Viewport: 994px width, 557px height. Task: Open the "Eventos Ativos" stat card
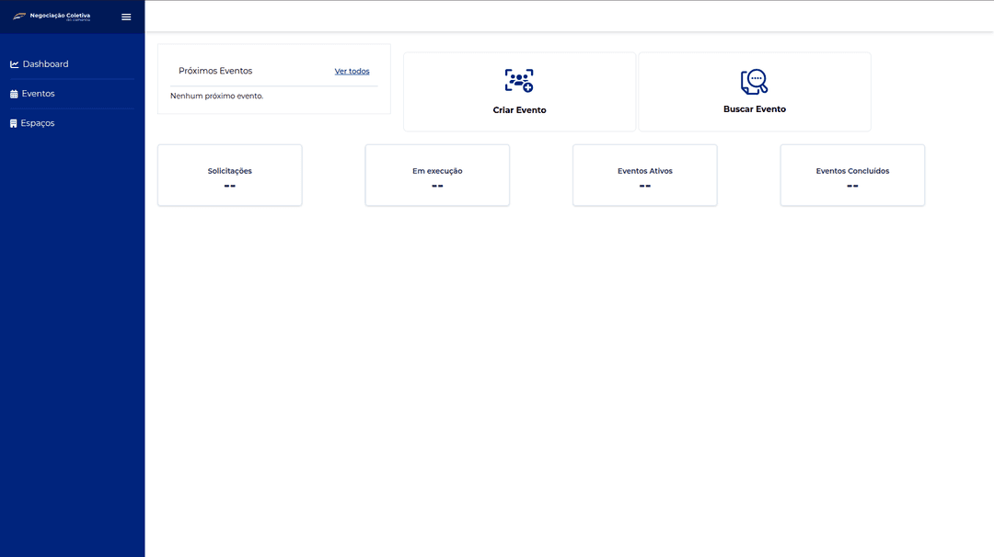[x=644, y=176]
